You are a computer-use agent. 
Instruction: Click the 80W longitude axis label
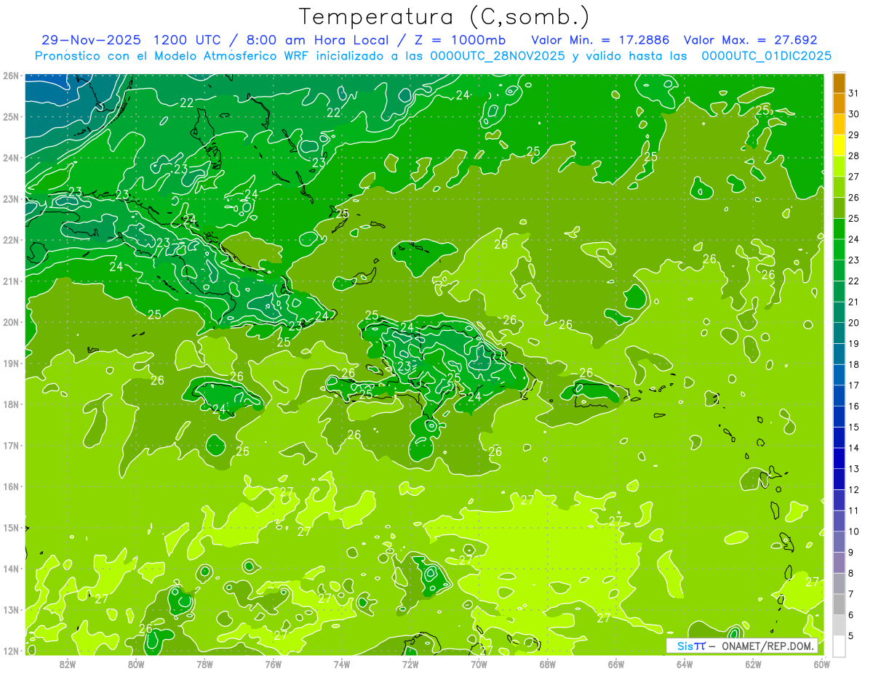(136, 664)
